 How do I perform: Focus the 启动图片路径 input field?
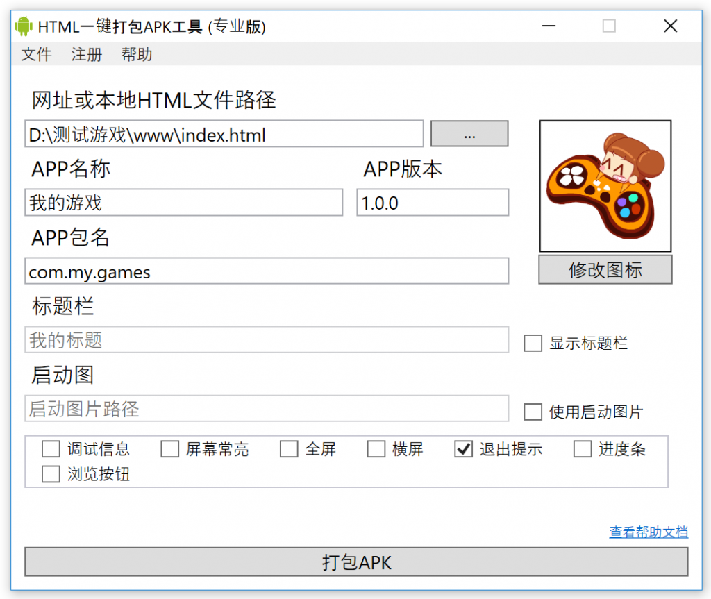(267, 409)
